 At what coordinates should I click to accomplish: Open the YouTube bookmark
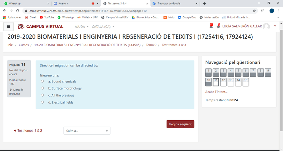[47, 17]
